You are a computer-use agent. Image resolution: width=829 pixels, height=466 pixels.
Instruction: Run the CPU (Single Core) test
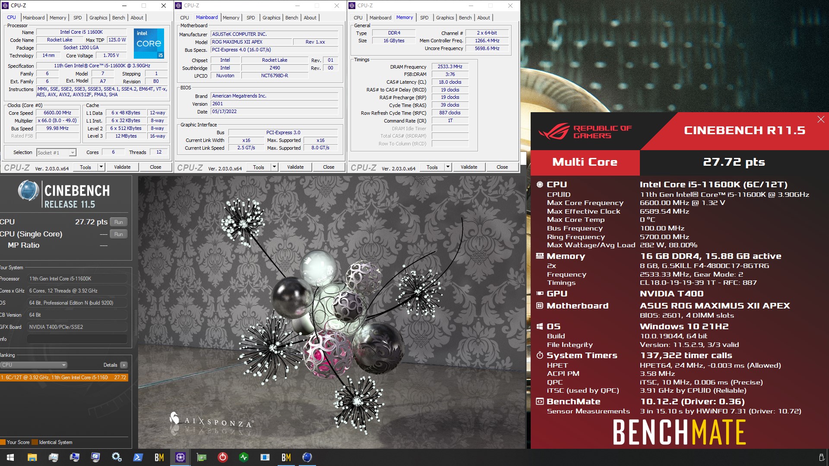[x=119, y=234]
